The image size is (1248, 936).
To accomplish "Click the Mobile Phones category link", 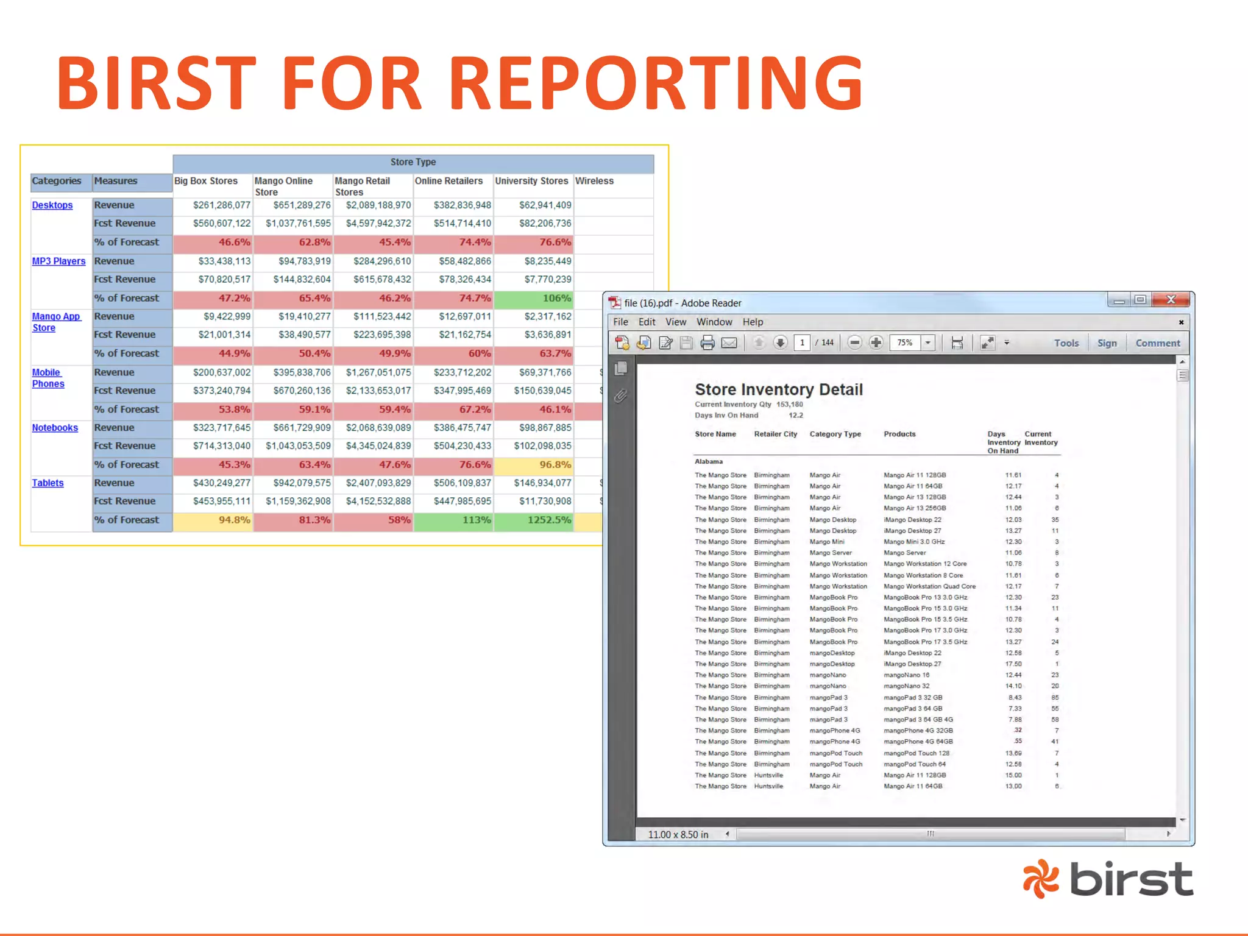I will 48,378.
